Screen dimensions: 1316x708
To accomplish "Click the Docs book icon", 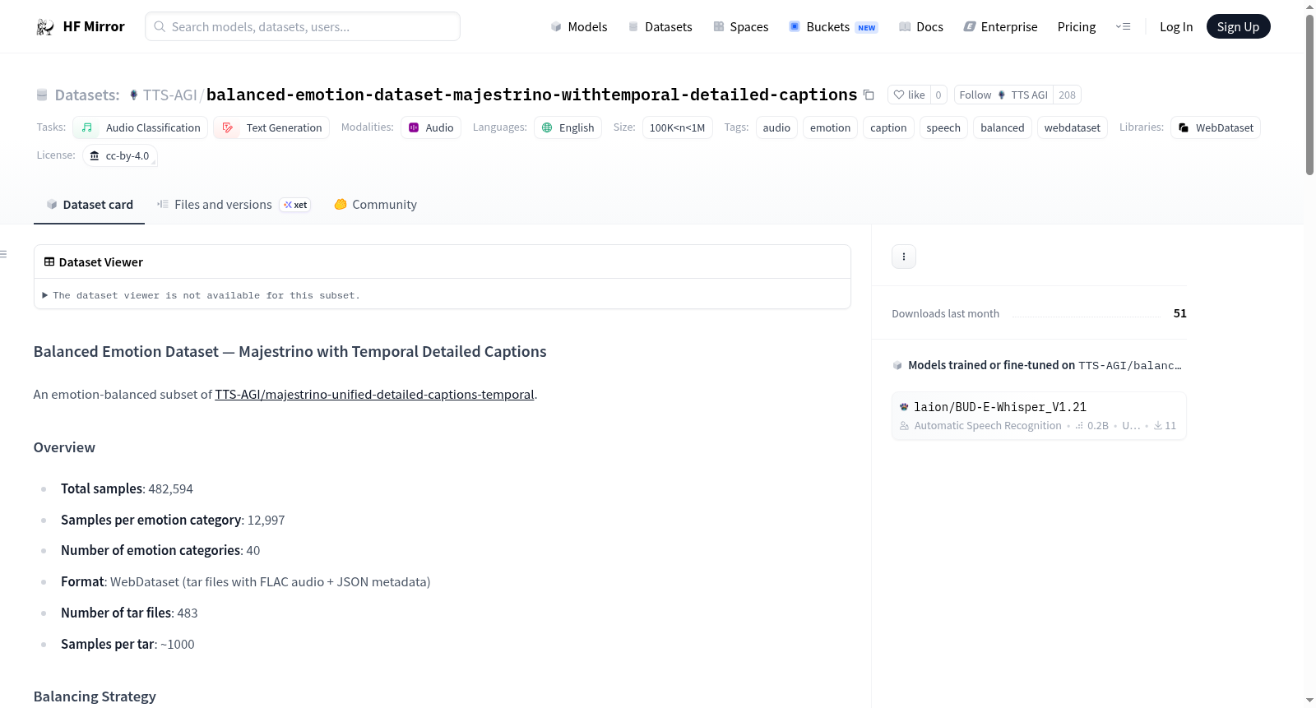I will 905,26.
